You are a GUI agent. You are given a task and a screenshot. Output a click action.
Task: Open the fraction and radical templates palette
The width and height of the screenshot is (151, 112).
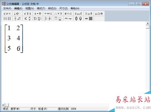click(18, 19)
